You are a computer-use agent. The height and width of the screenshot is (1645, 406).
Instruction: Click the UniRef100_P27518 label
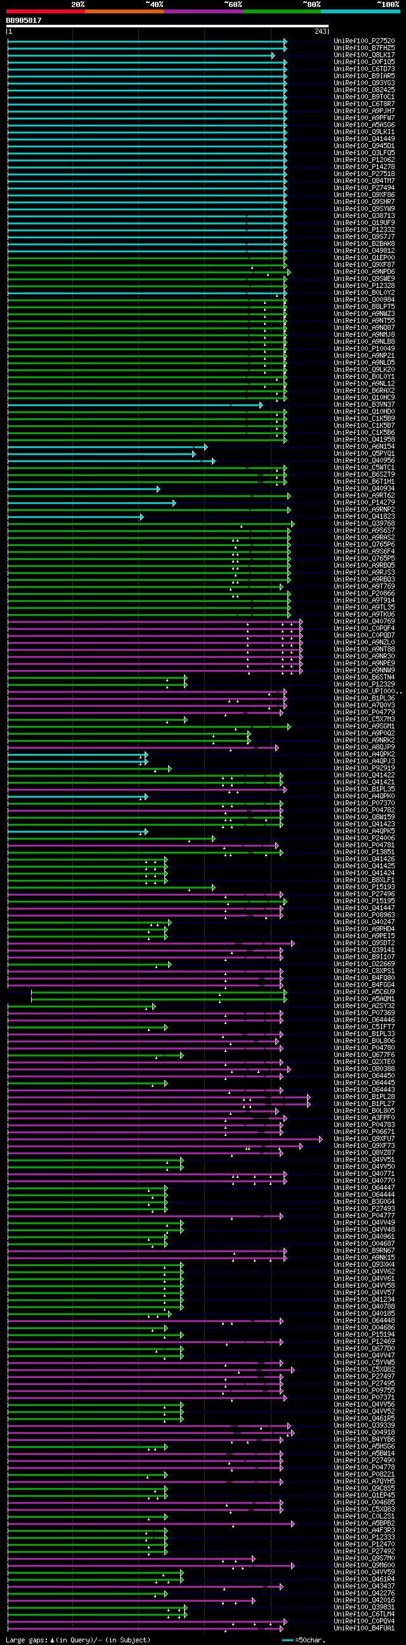(x=364, y=174)
